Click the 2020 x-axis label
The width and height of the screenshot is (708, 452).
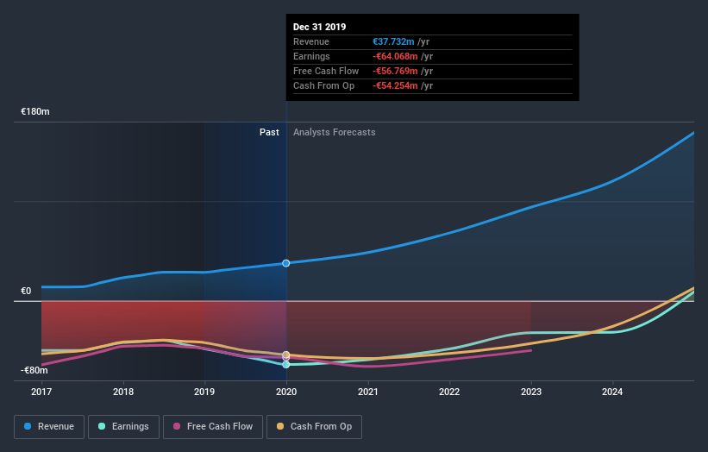tap(286, 392)
